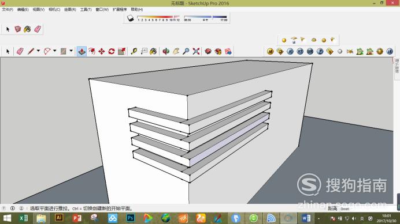Select the Paint Bucket tool in main toolbar
This screenshot has height=224, width=400.
click(x=153, y=51)
